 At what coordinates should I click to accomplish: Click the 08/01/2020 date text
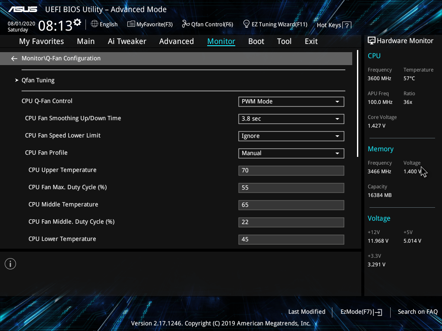click(22, 24)
